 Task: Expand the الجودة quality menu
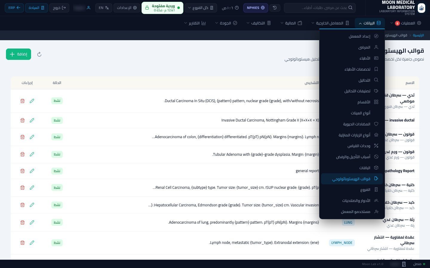[x=226, y=23]
